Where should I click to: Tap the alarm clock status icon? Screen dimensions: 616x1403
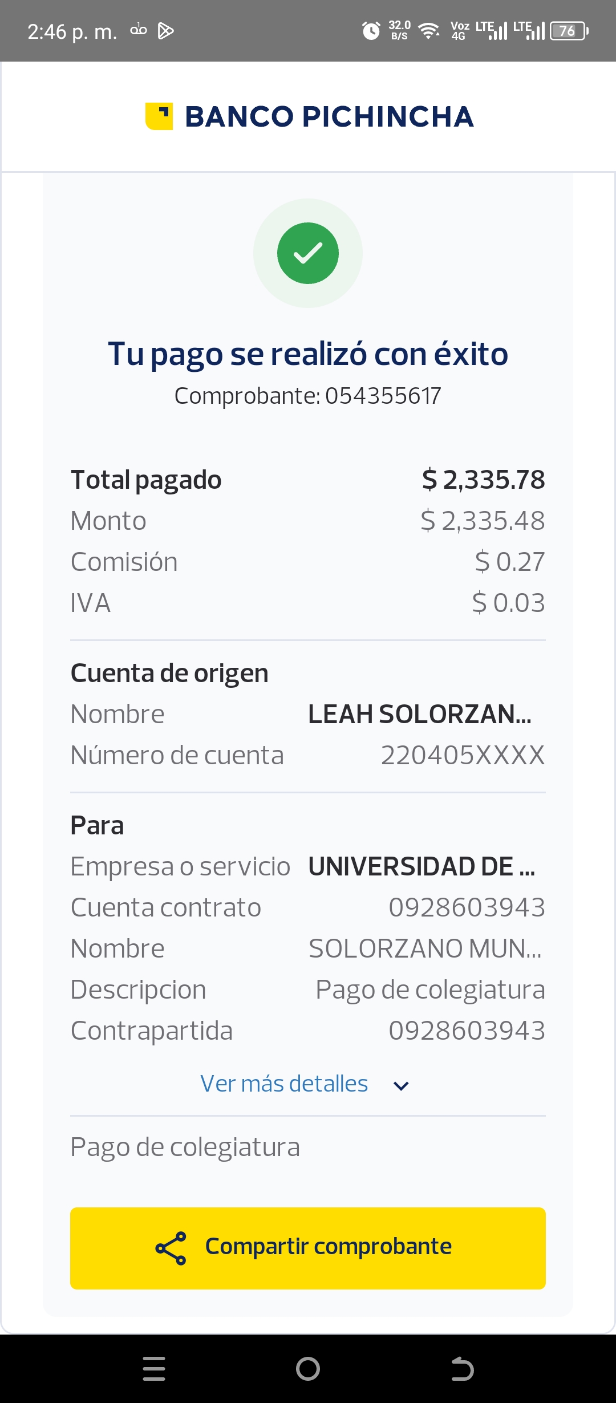[x=371, y=31]
